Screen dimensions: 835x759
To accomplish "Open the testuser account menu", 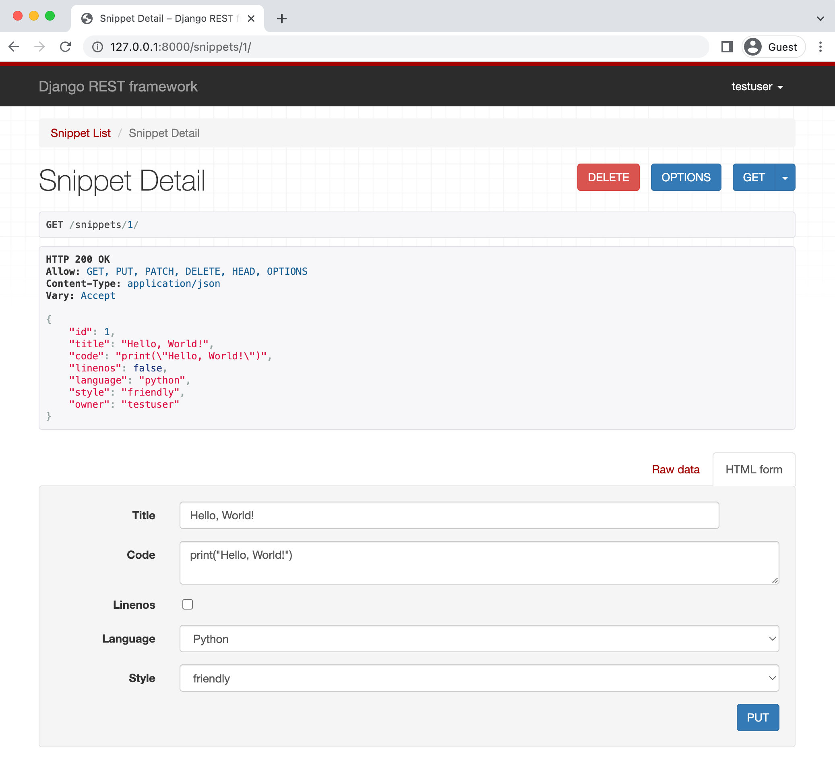I will [757, 87].
